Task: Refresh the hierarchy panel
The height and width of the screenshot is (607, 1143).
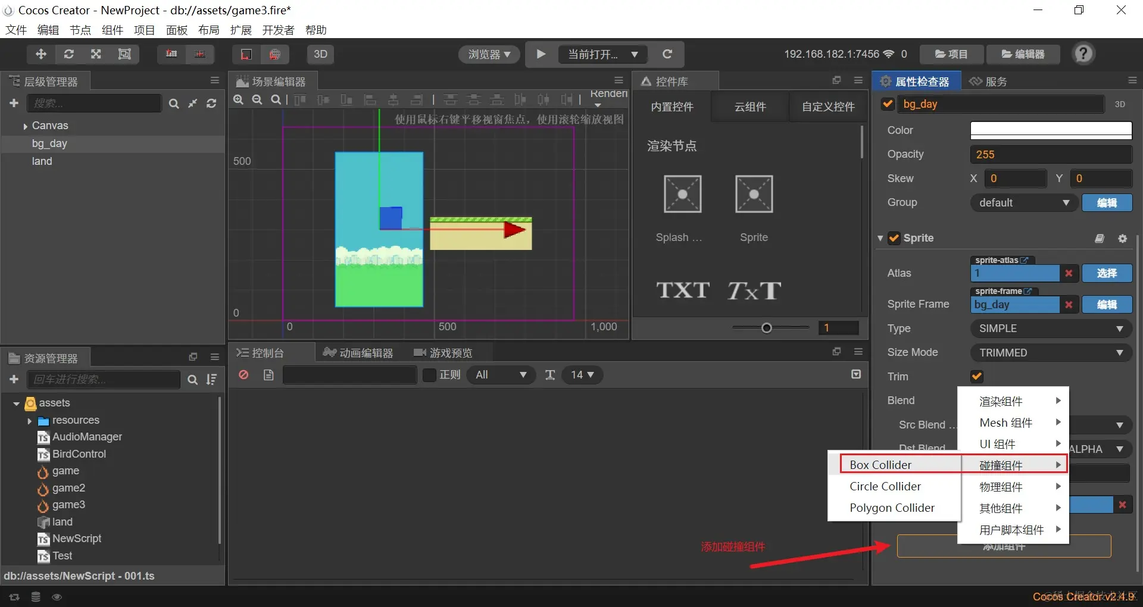Action: (211, 104)
